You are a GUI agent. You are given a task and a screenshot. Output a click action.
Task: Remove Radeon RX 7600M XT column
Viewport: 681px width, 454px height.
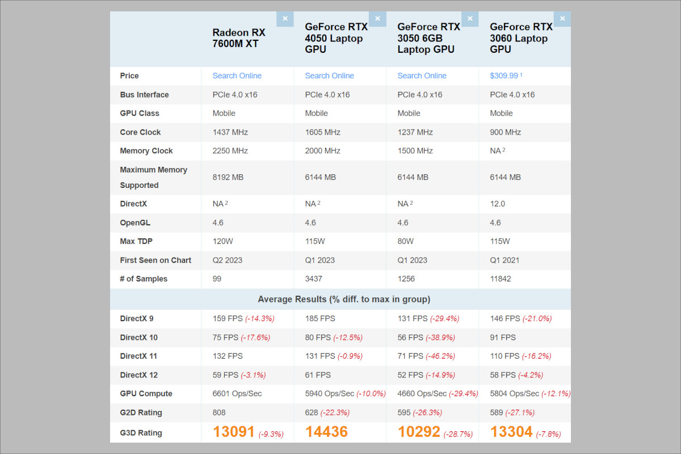click(285, 19)
